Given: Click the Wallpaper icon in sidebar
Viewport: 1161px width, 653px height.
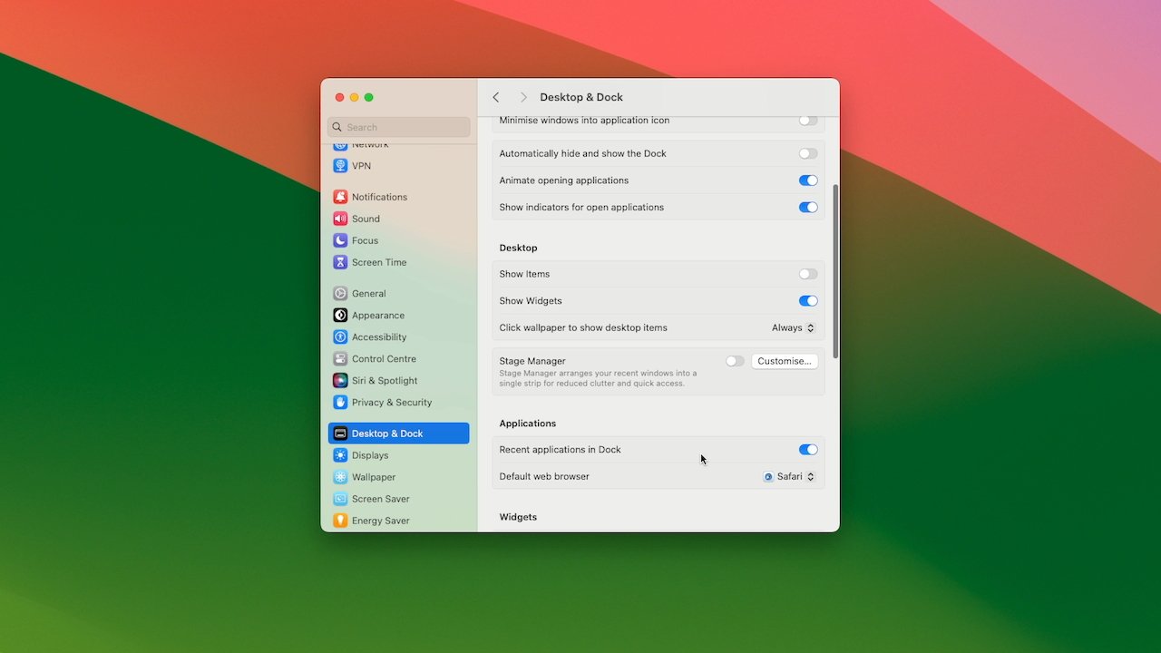Looking at the screenshot, I should (340, 477).
